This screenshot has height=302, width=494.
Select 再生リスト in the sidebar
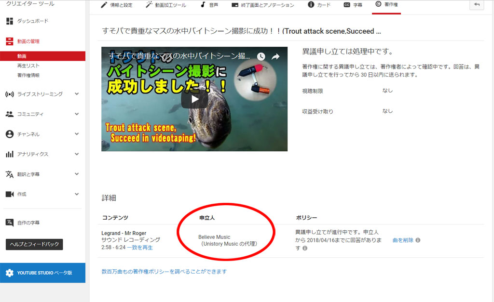[28, 66]
